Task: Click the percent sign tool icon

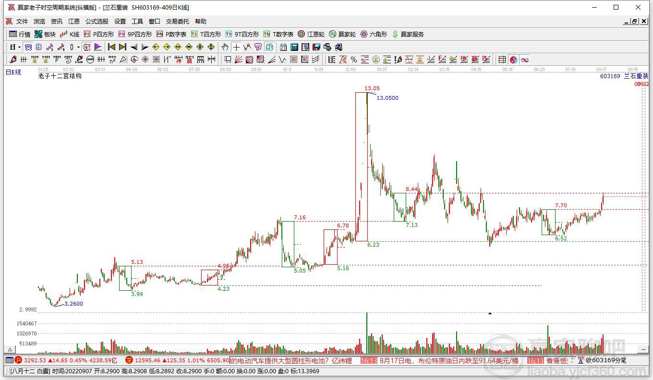Action: click(354, 59)
